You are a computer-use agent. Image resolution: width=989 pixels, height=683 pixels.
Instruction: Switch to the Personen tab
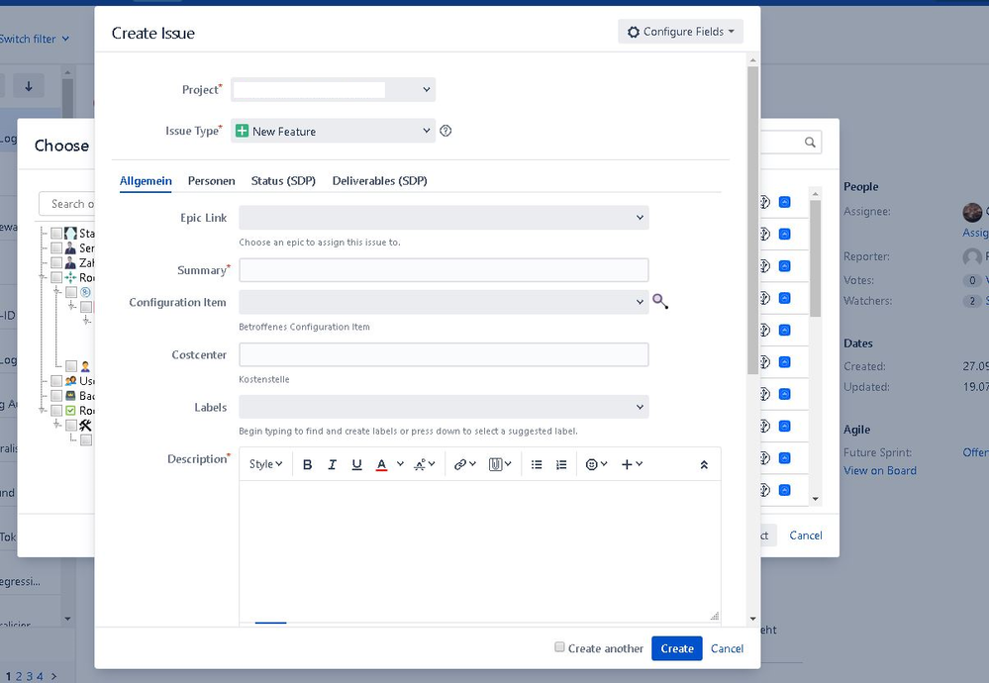(x=211, y=181)
